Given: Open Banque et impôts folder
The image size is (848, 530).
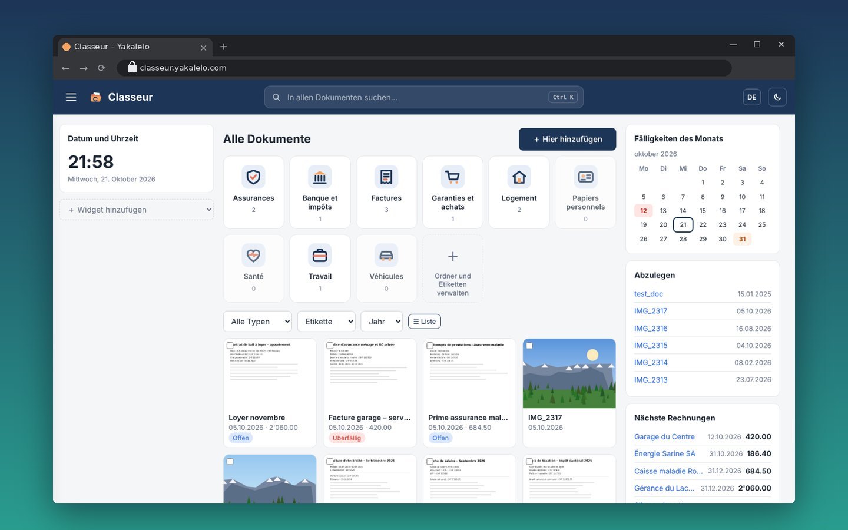Looking at the screenshot, I should pyautogui.click(x=320, y=192).
